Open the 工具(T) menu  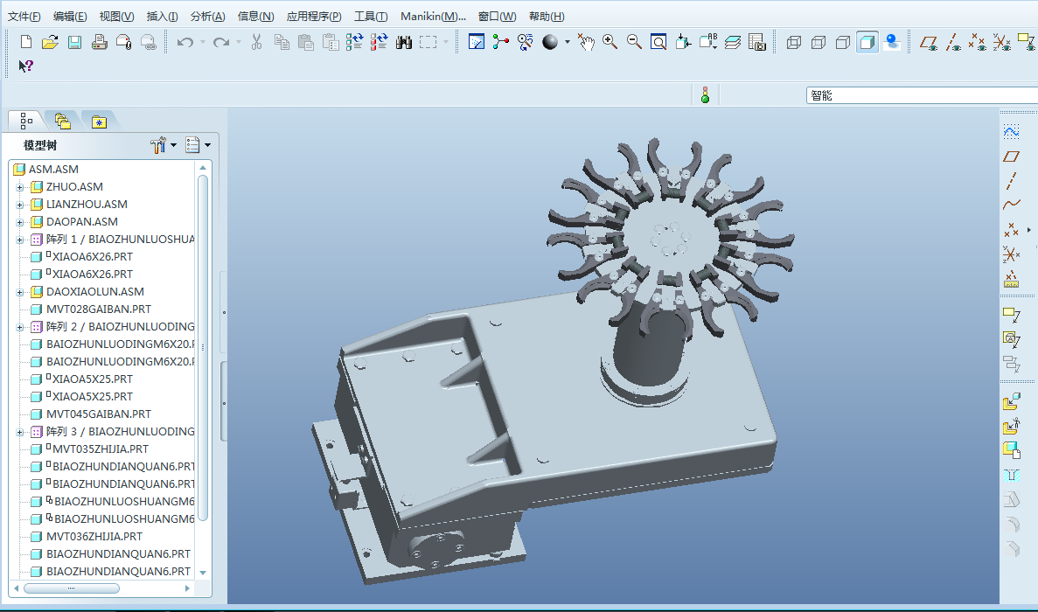371,17
